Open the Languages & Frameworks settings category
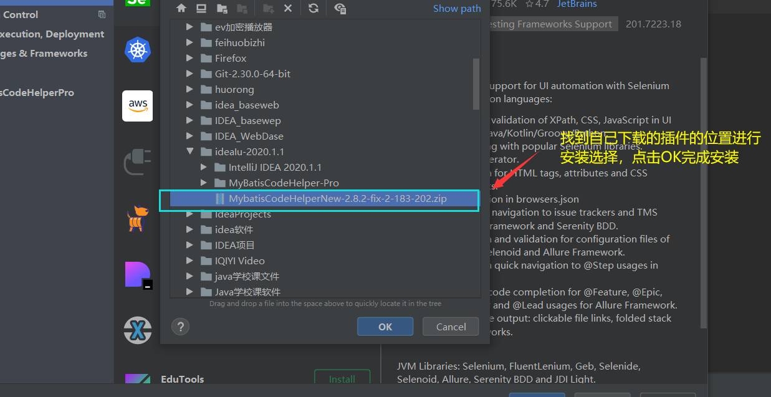The width and height of the screenshot is (771, 397). coord(44,54)
